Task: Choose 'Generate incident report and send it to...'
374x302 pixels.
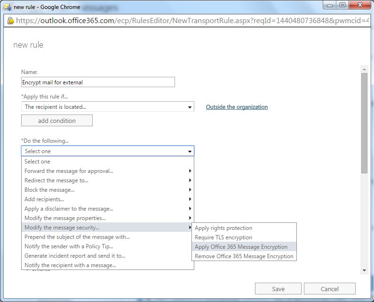Action: click(108, 256)
